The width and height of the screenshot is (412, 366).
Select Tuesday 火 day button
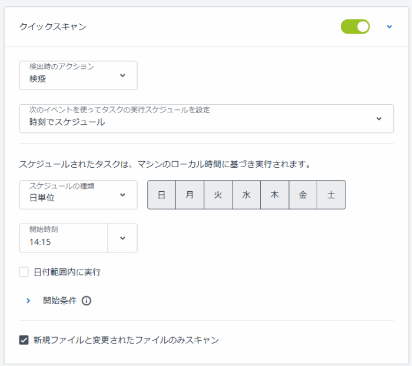click(218, 195)
